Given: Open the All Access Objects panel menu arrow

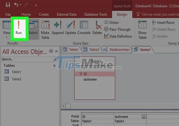Looking at the screenshot, I should pyautogui.click(x=51, y=51).
